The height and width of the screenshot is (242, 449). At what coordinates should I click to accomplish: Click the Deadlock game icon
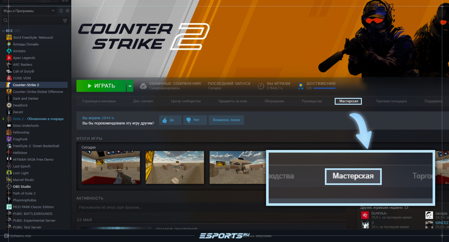coord(9,105)
